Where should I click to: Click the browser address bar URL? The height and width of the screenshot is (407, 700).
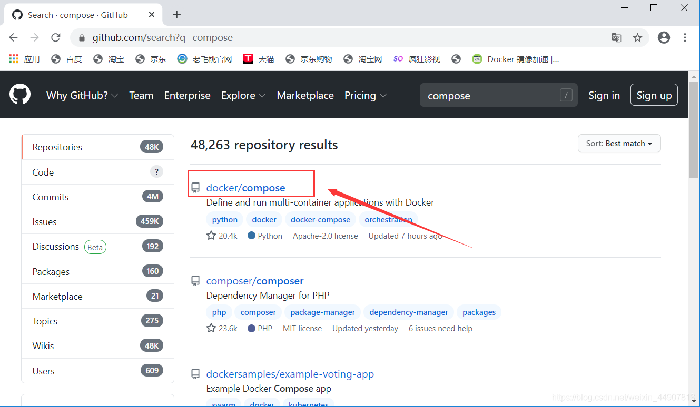163,38
